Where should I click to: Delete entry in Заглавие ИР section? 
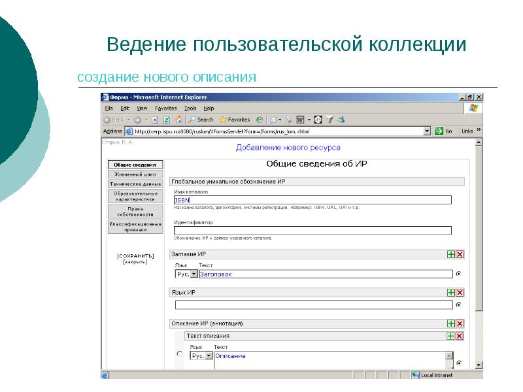pos(460,254)
